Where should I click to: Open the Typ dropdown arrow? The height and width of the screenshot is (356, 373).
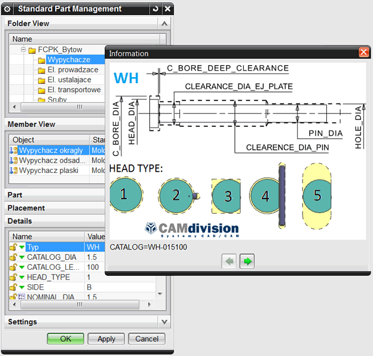click(22, 247)
